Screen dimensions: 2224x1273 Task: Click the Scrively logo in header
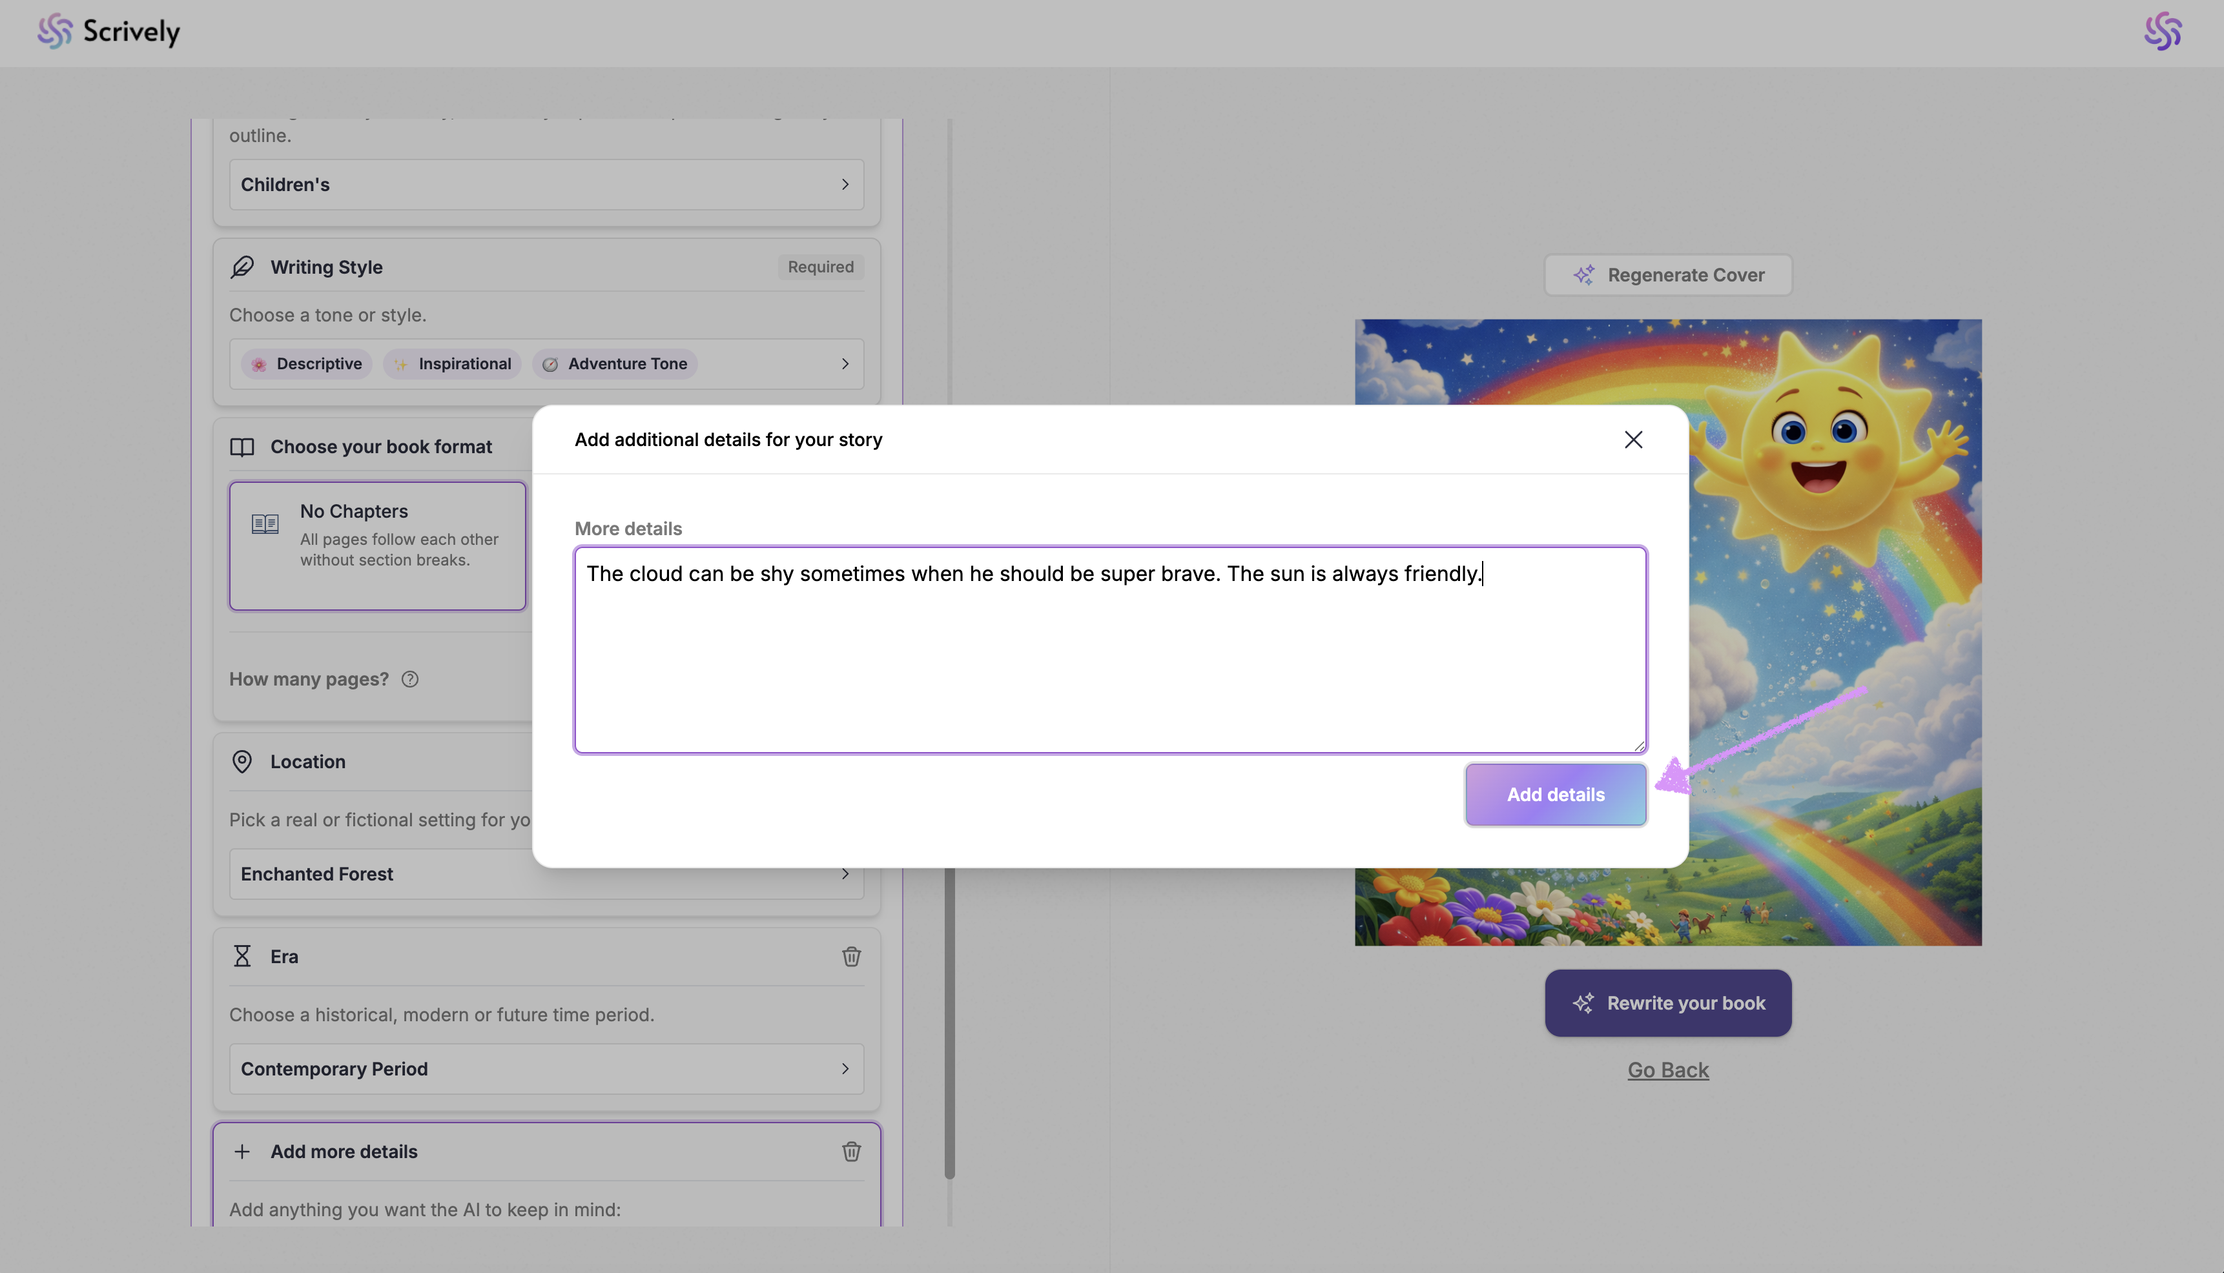click(108, 32)
